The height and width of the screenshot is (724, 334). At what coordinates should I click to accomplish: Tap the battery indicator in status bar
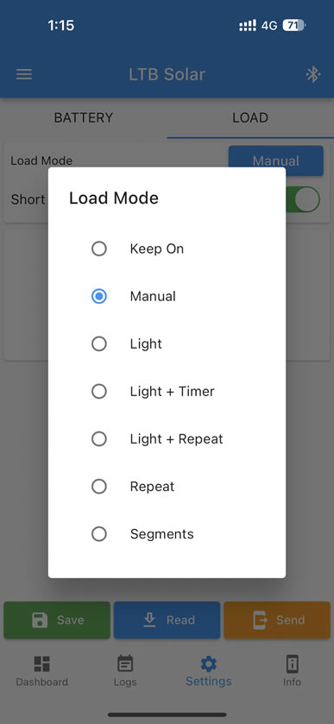click(x=294, y=25)
